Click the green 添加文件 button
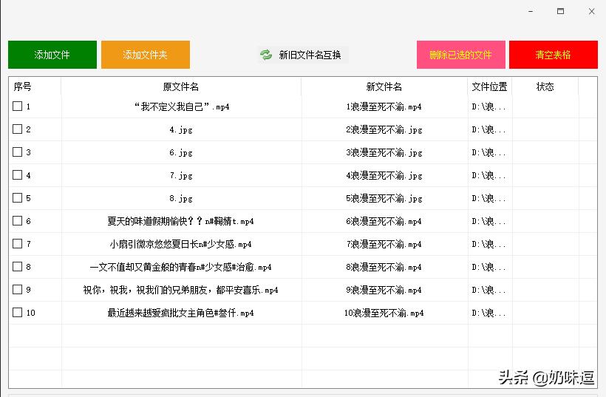Screen dimensions: 606x397 [x=52, y=55]
